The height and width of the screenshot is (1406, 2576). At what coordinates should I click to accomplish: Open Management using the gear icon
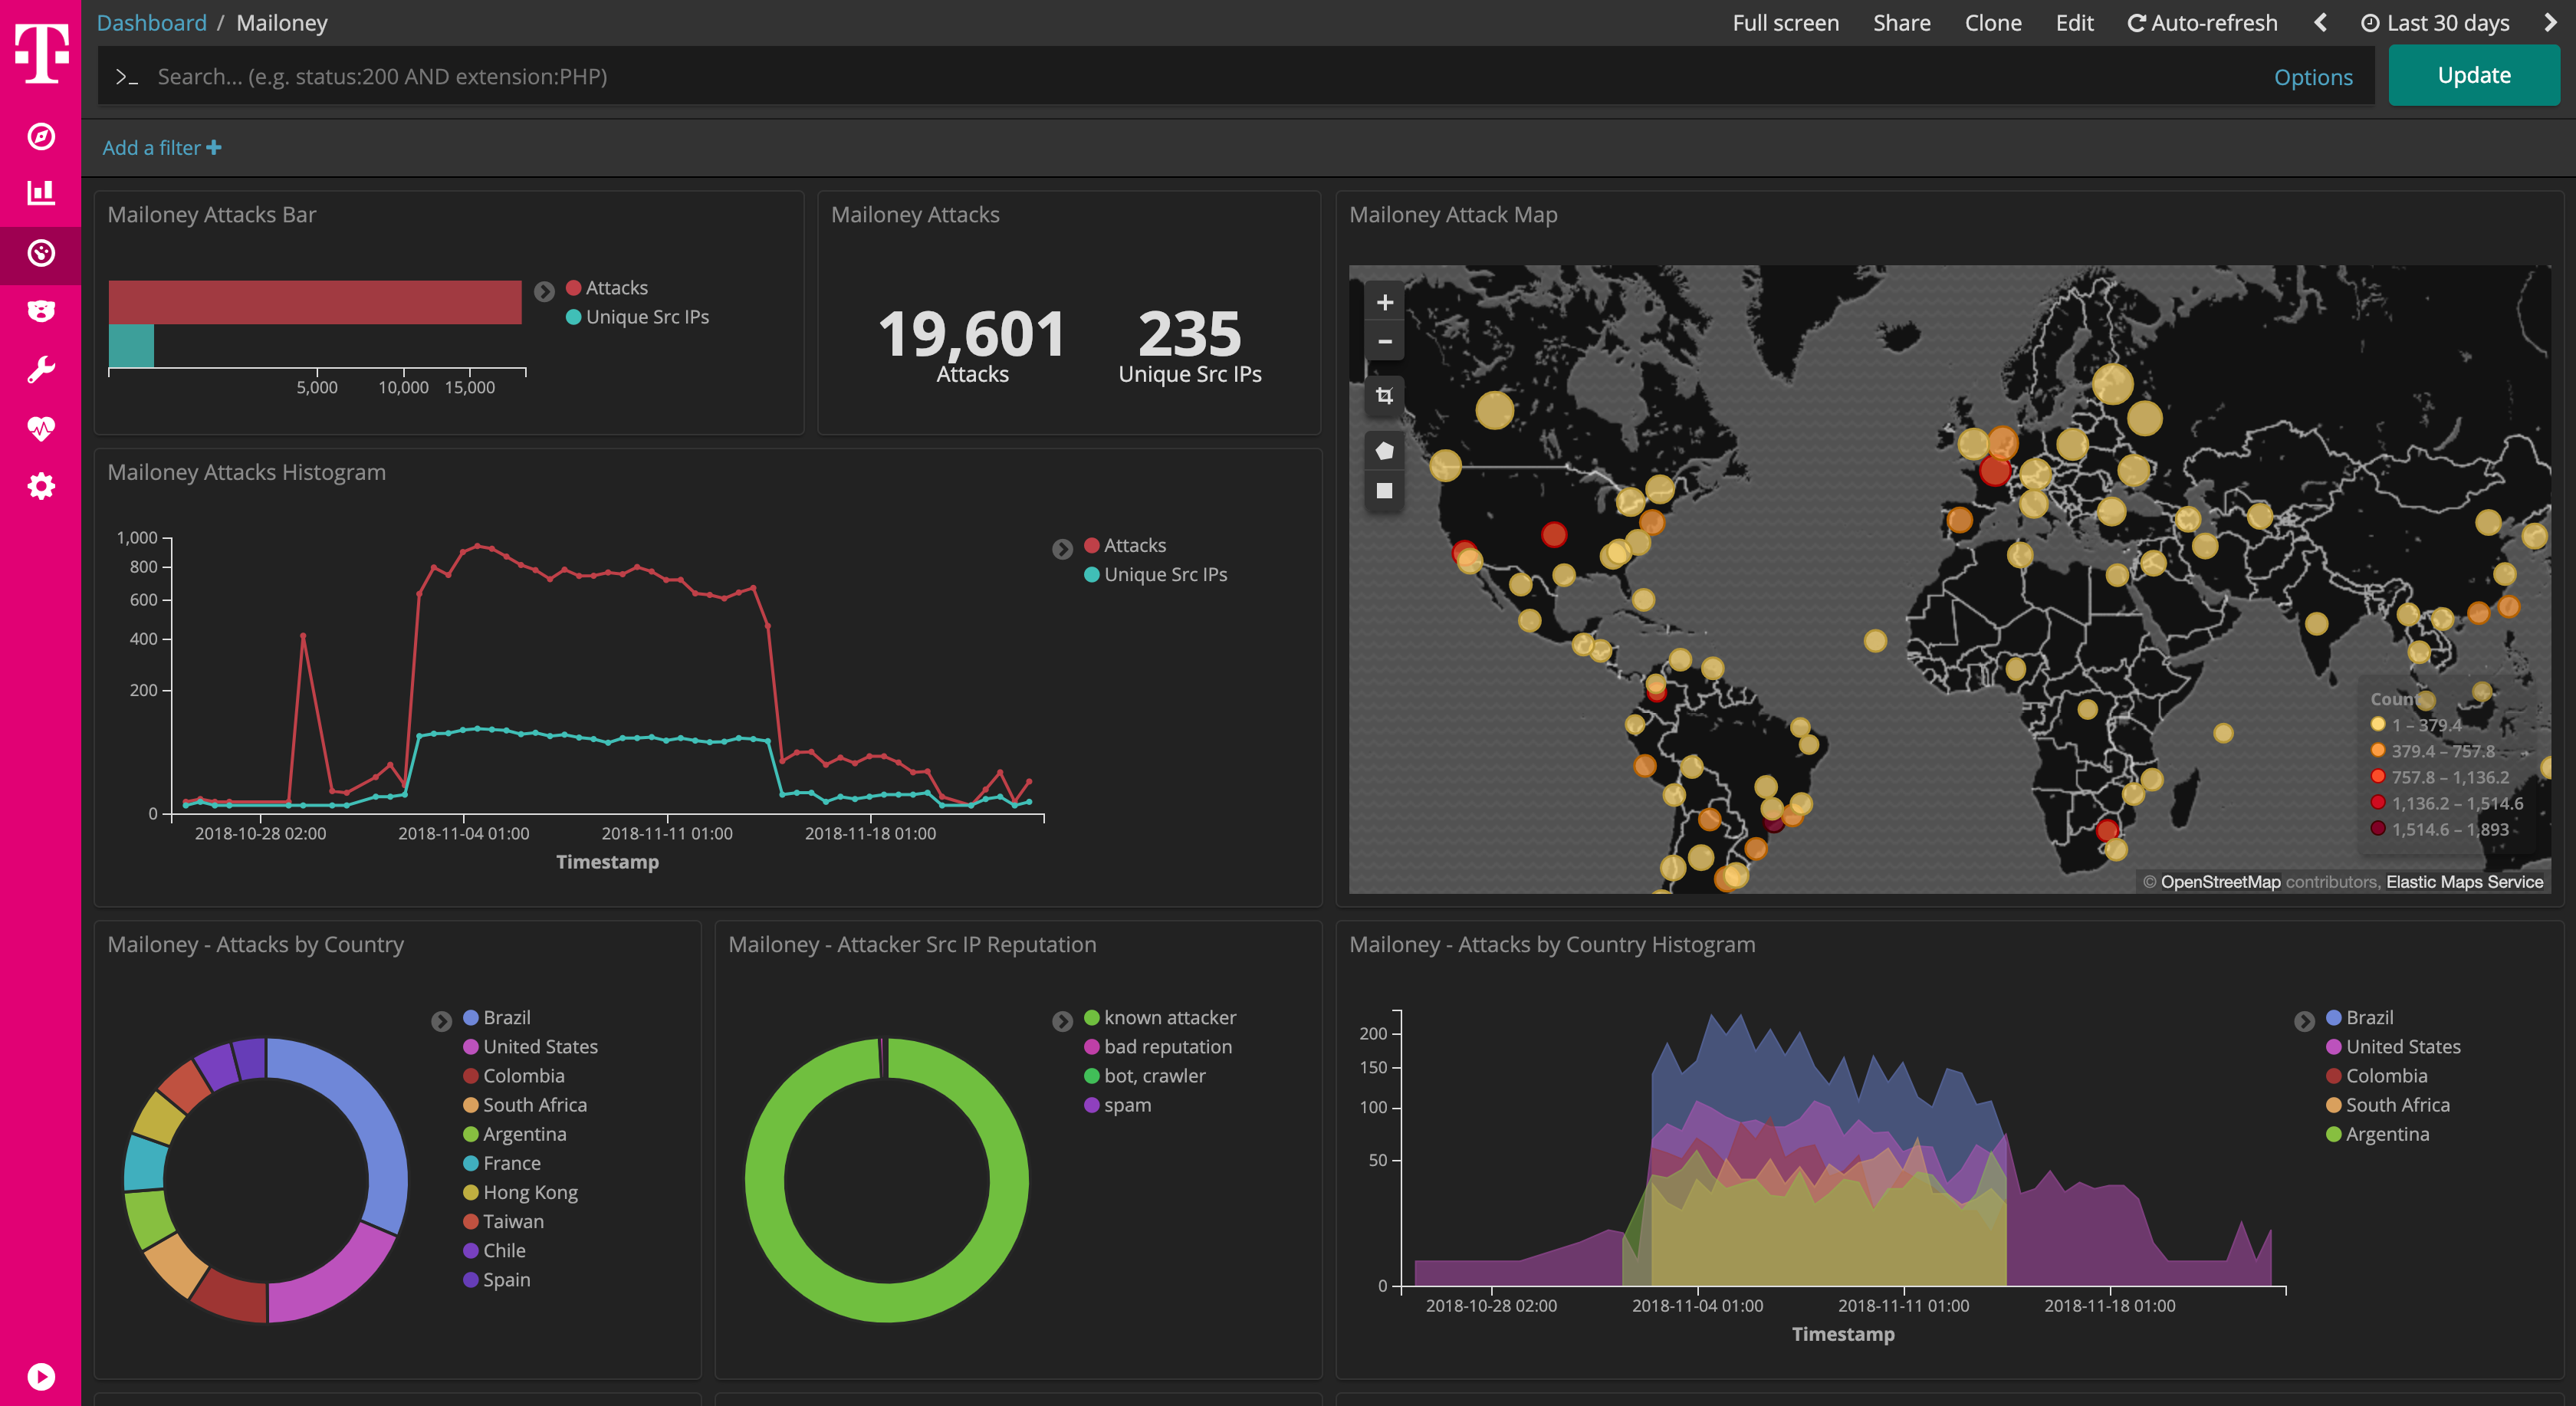tap(40, 485)
